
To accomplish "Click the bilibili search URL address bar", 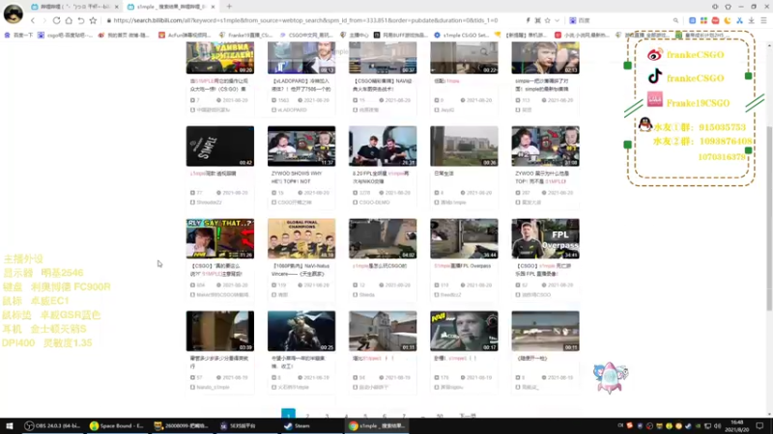I will tap(305, 20).
